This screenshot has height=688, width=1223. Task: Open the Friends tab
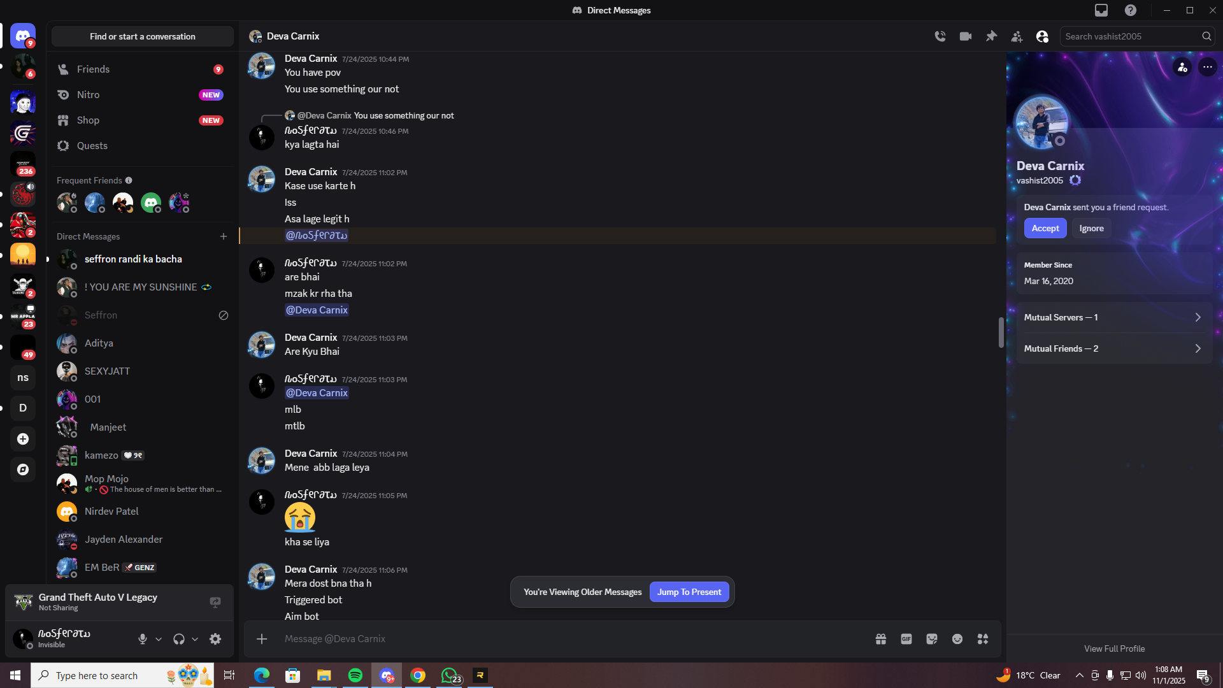click(93, 69)
